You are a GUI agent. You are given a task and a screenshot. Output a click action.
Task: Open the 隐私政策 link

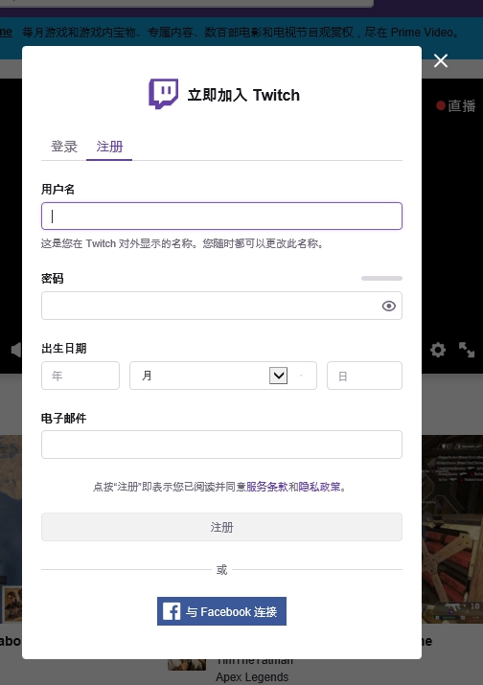pyautogui.click(x=319, y=487)
